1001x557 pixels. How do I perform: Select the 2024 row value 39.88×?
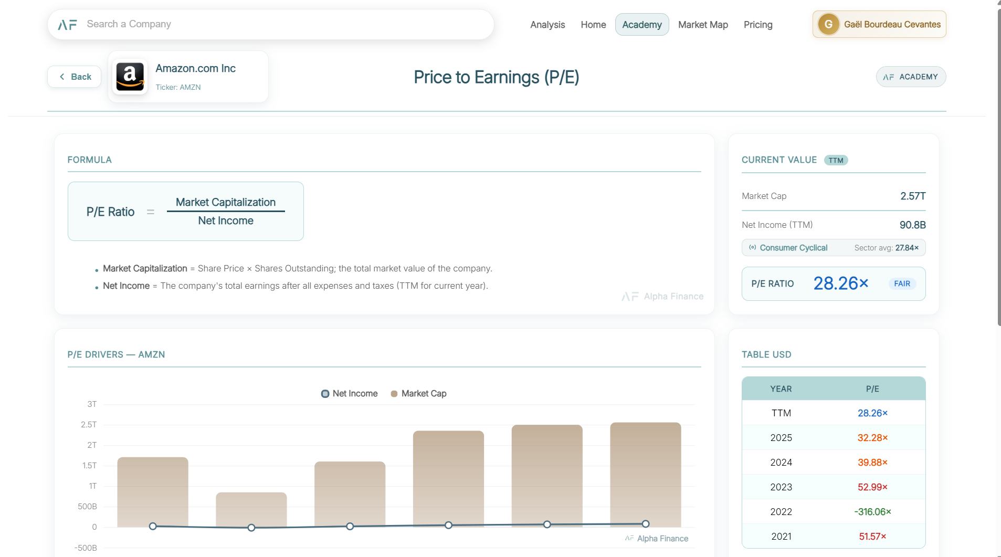[872, 463]
